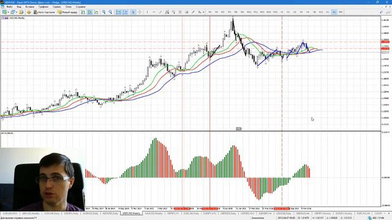Switch to bar chart display
Viewport: 392px width, 220px height.
(83, 12)
